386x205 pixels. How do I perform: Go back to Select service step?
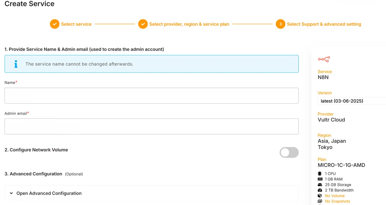[x=76, y=24]
